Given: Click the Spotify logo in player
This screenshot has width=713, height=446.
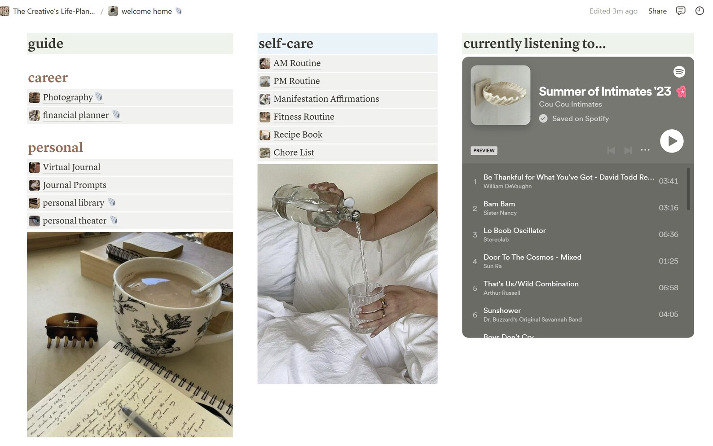Looking at the screenshot, I should [x=679, y=71].
